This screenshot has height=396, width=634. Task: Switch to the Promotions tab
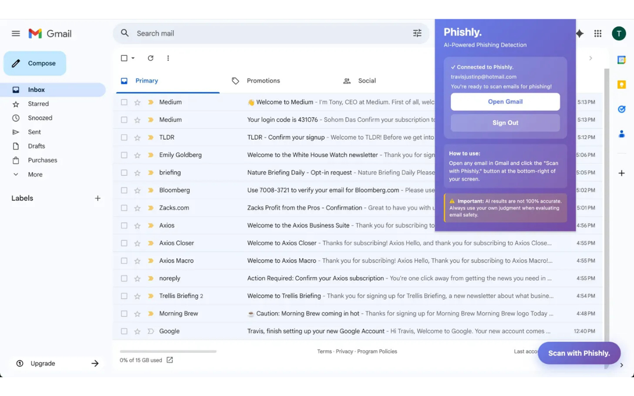coord(263,81)
